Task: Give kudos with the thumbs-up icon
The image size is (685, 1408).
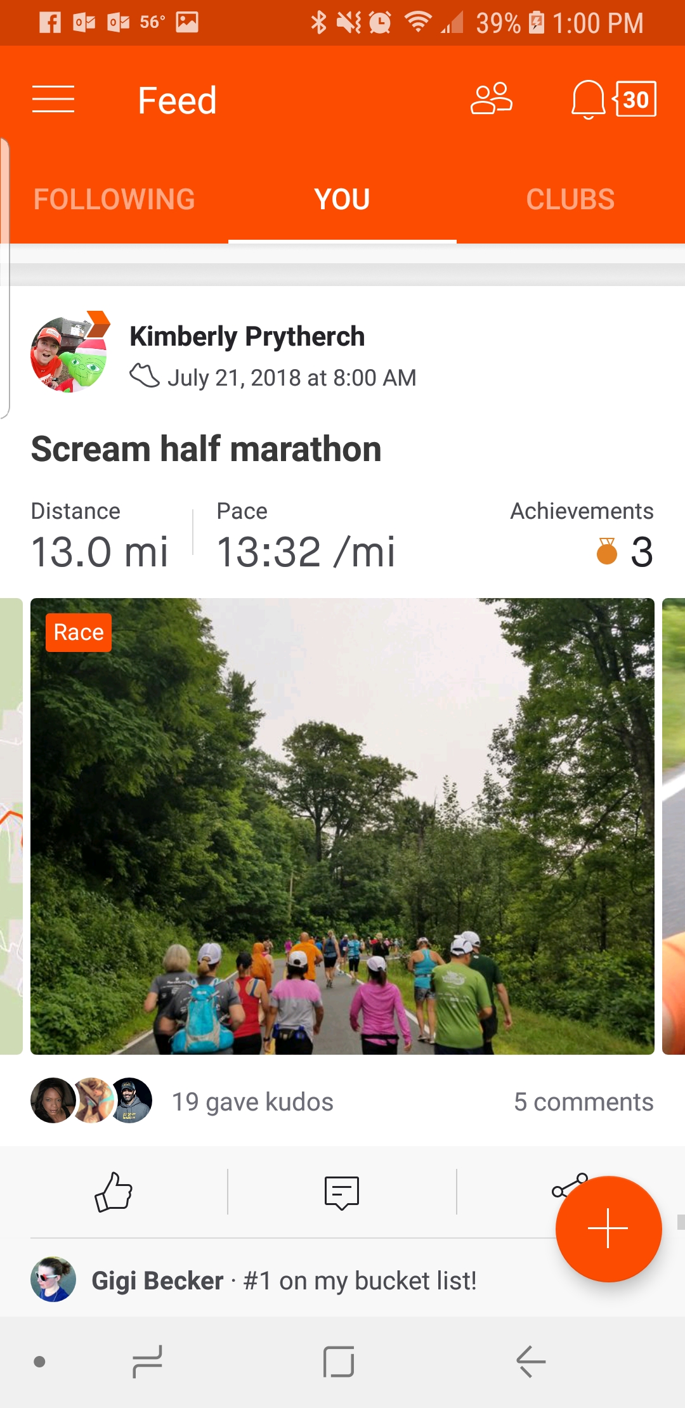Action: click(113, 1192)
